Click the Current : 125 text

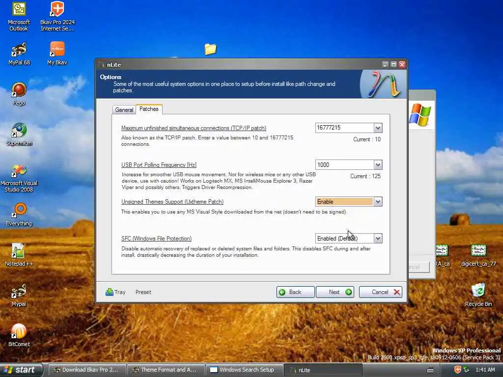[x=365, y=176]
